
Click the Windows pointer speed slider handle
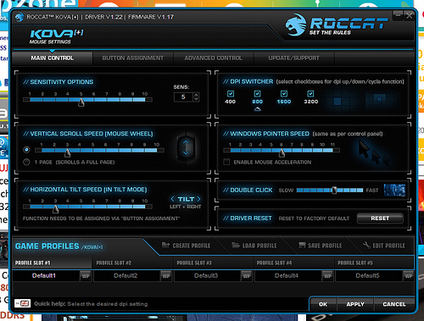282,152
